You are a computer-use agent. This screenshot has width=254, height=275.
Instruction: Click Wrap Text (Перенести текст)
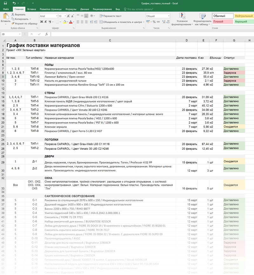tap(110, 16)
